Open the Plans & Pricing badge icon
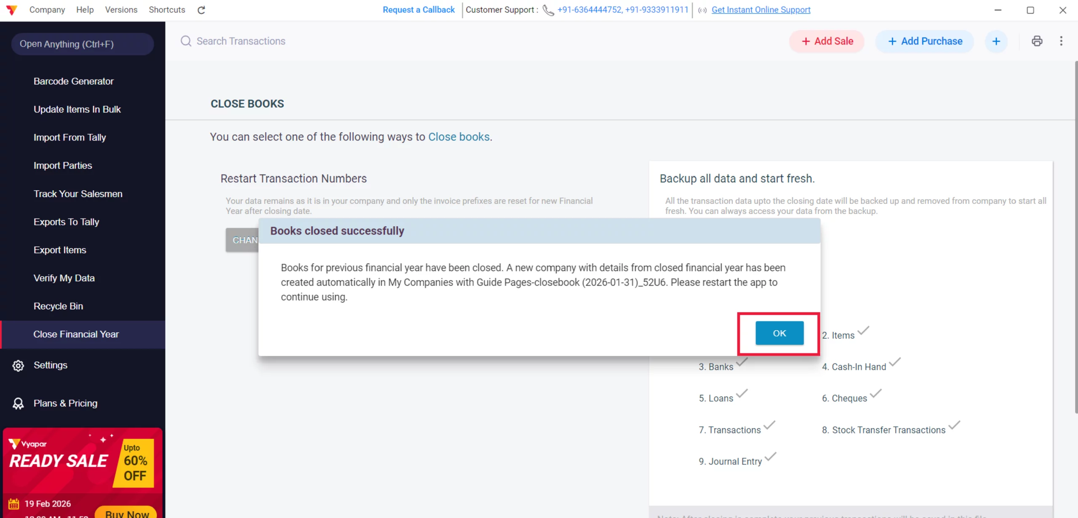The width and height of the screenshot is (1078, 518). point(18,403)
